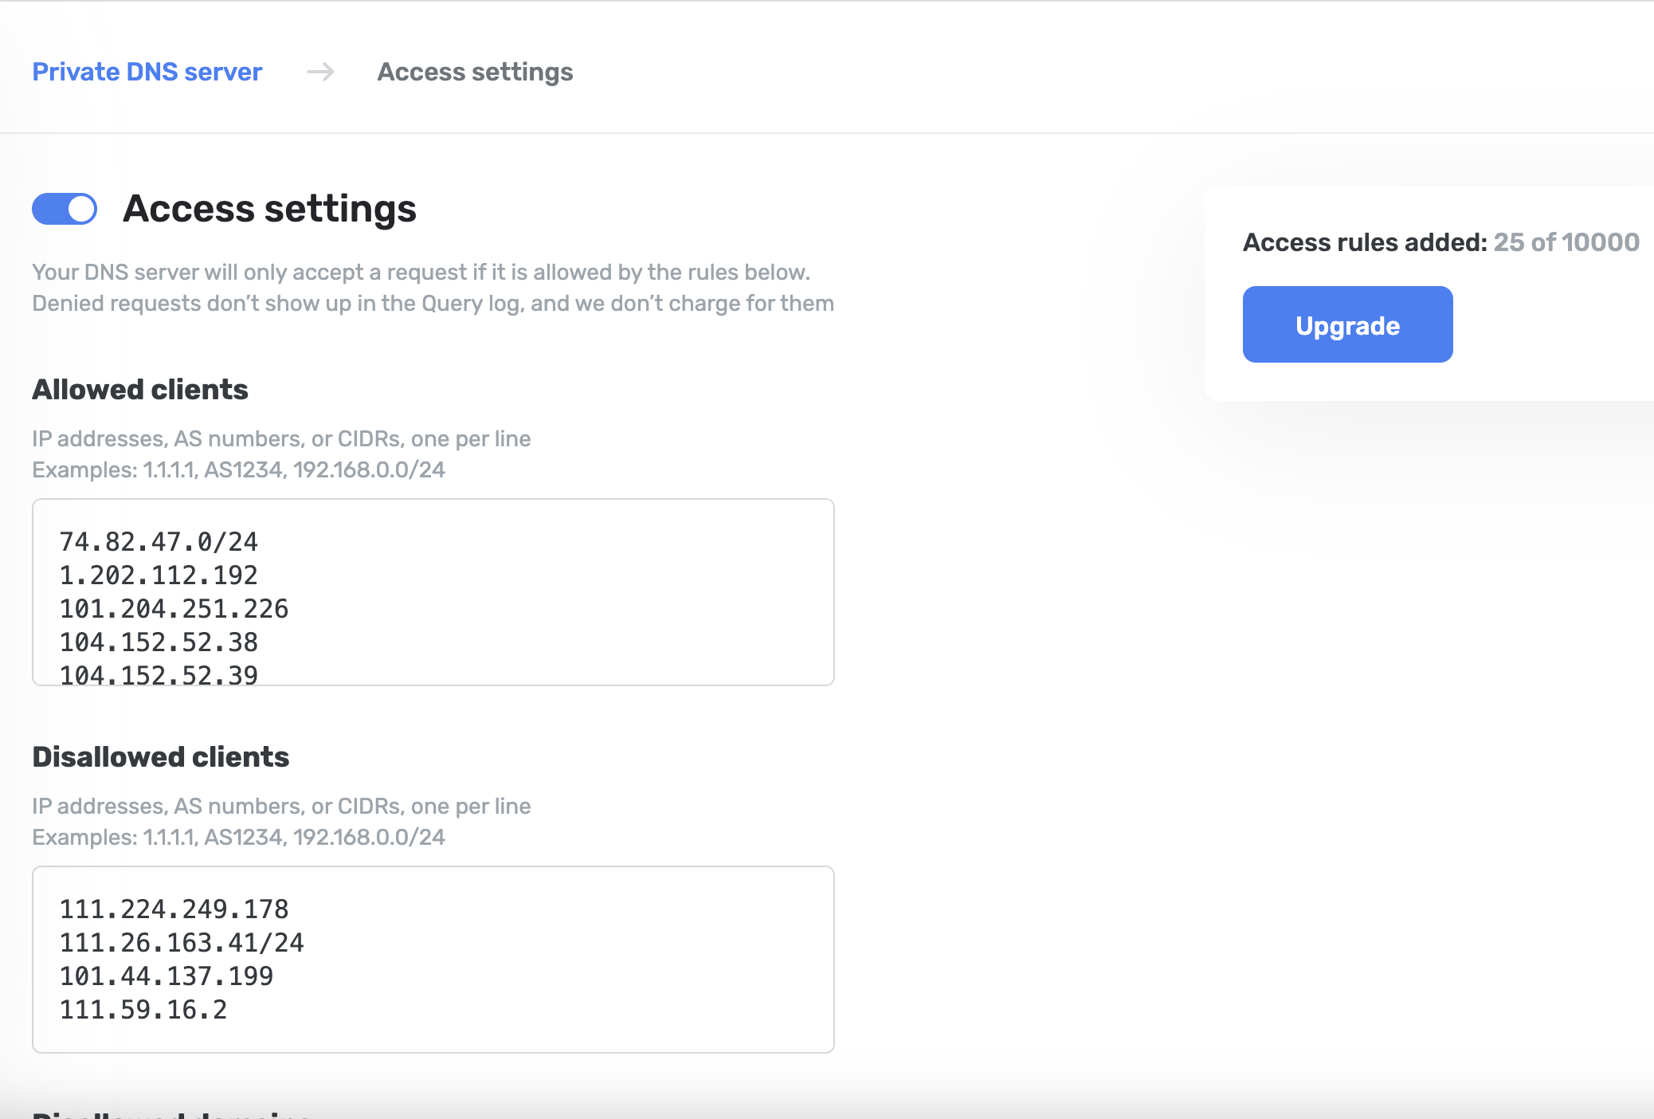Viewport: 1654px width, 1119px height.
Task: Click the entry 101.204.251.226
Action: tap(174, 609)
